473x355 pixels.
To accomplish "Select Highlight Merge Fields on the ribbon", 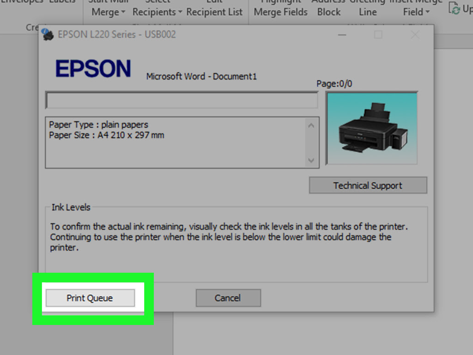I will [280, 8].
